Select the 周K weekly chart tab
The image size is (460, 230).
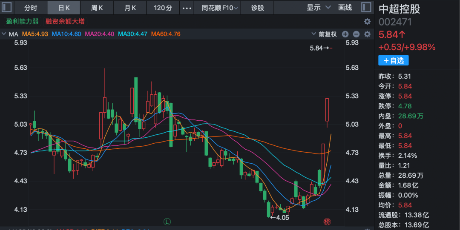(97, 8)
